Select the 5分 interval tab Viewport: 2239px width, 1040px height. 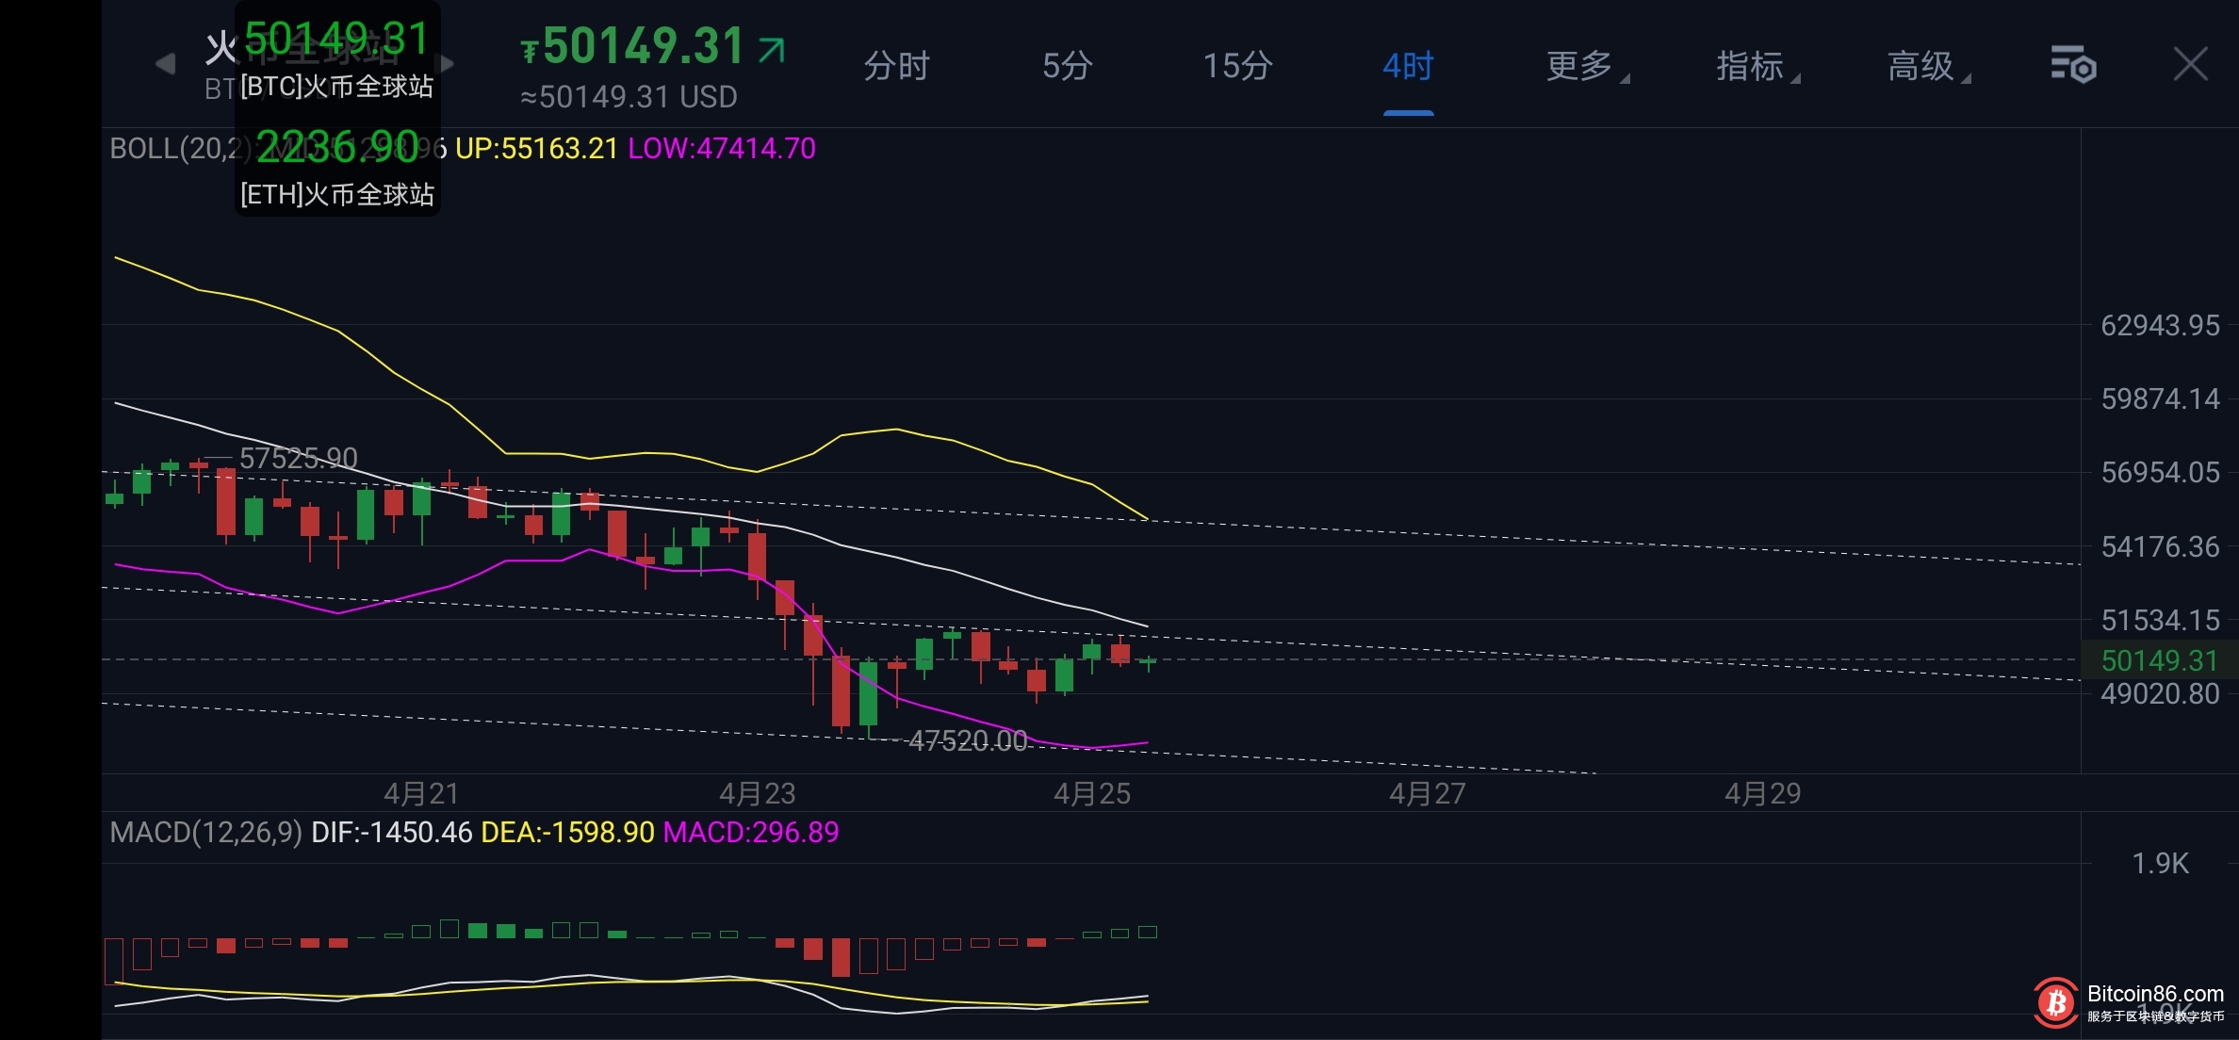point(1067,66)
